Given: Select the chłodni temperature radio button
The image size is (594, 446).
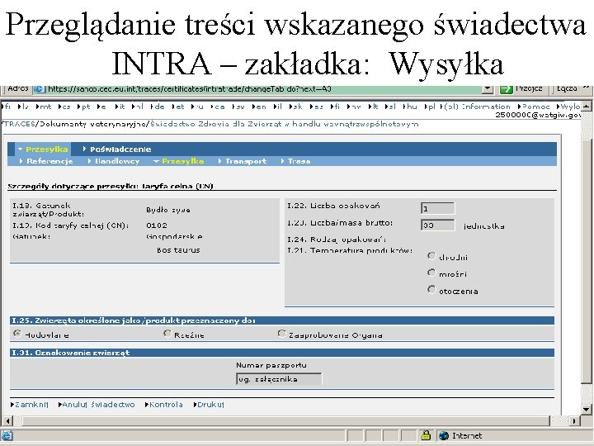Looking at the screenshot, I should (431, 256).
